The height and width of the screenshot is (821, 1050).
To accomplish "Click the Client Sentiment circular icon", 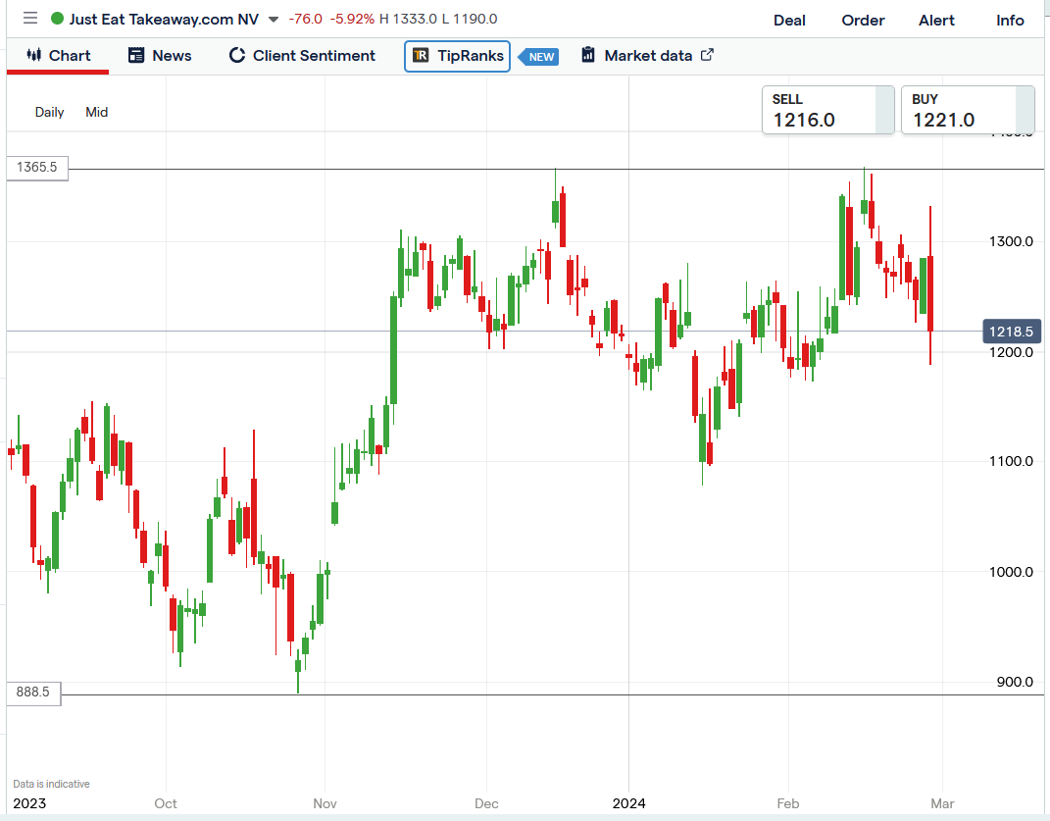I will click(x=237, y=55).
